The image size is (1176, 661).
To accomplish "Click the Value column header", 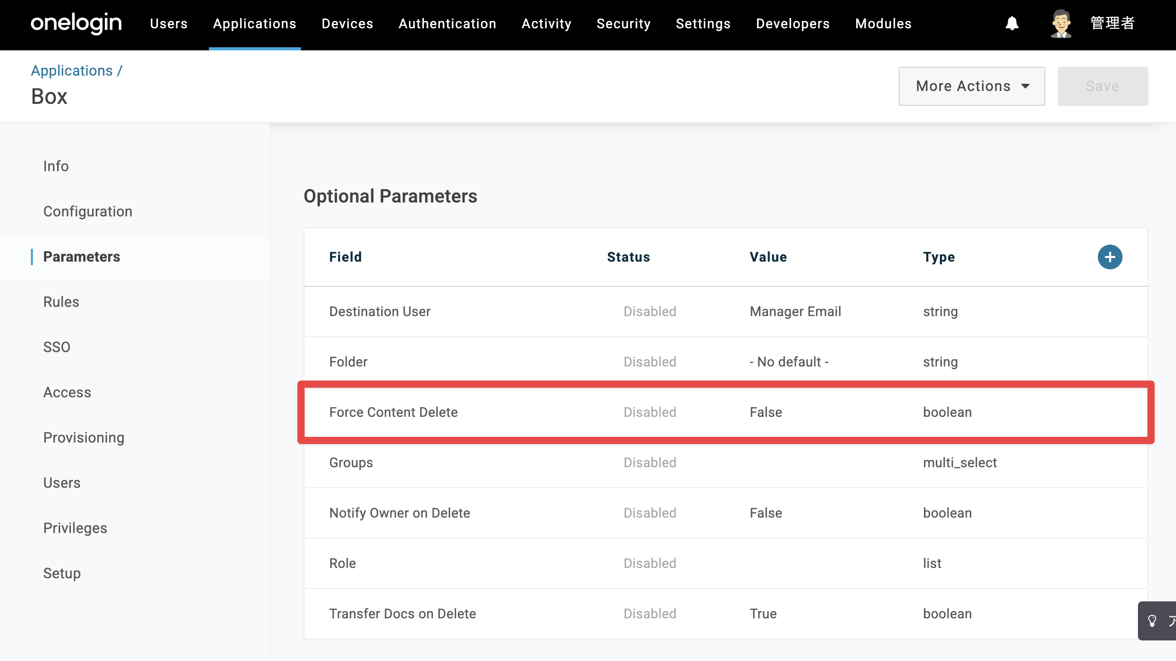I will (768, 257).
